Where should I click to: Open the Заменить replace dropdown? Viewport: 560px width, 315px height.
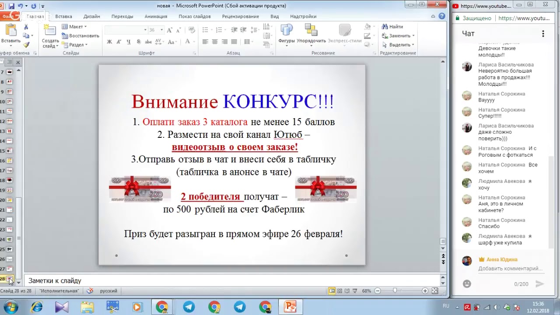click(398, 35)
